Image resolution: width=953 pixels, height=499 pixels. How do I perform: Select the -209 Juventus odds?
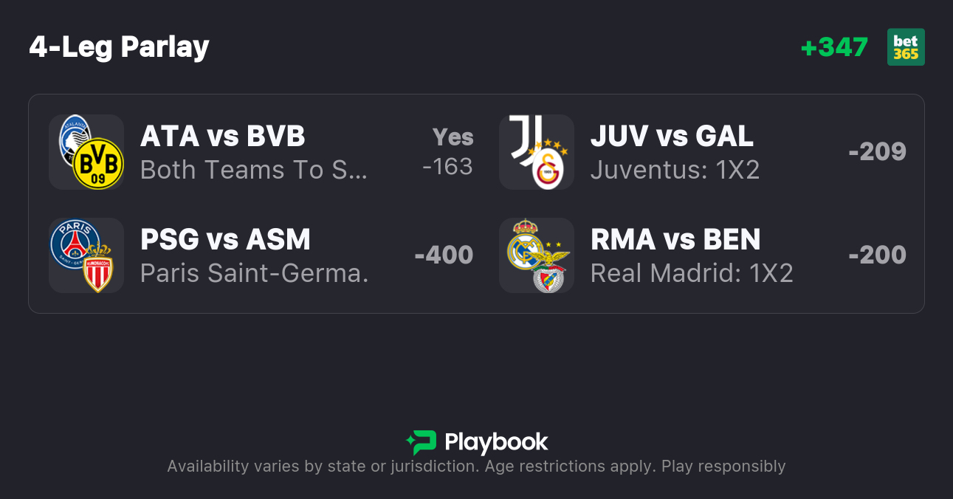pyautogui.click(x=877, y=152)
